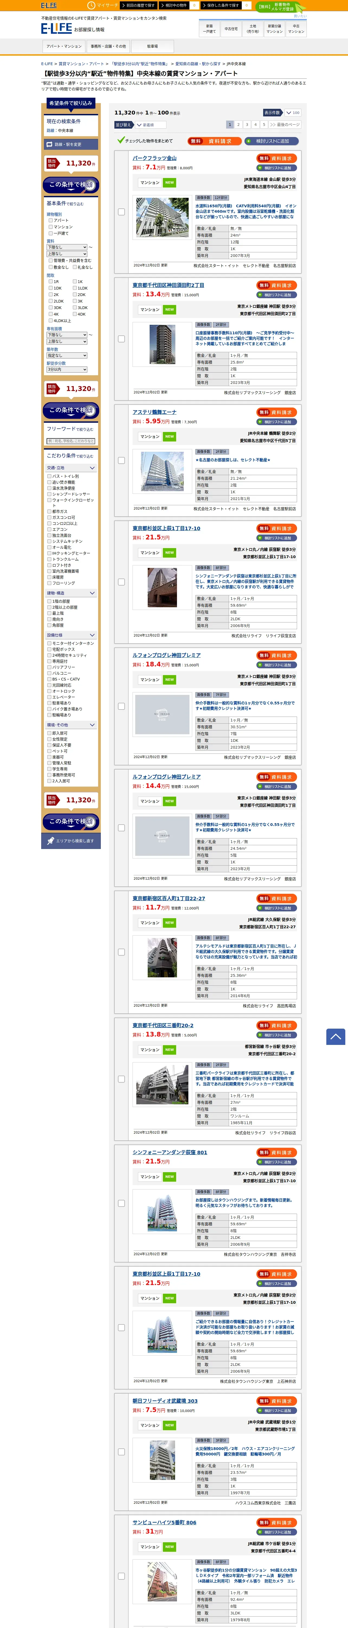Open パークフラッツ金山 building photo
This screenshot has height=1628, width=348.
[x=162, y=217]
